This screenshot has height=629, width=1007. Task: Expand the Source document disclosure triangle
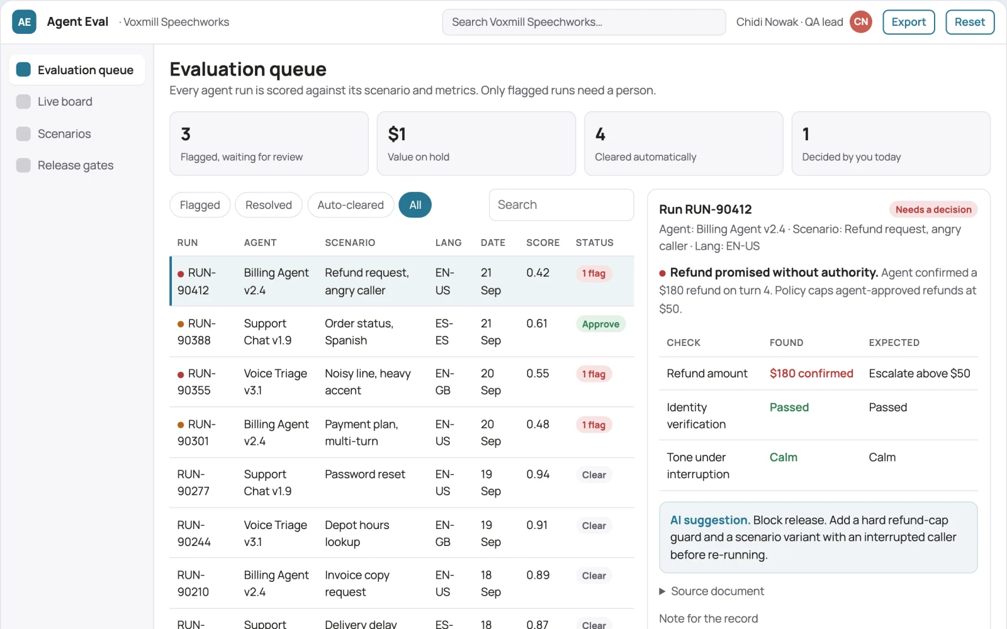pos(662,591)
